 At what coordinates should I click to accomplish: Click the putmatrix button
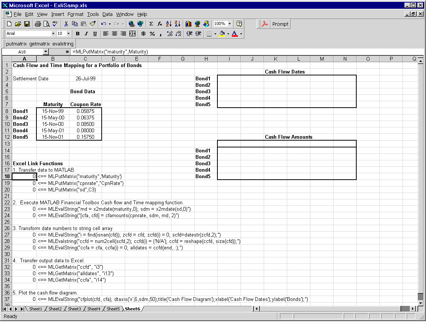tap(17, 44)
